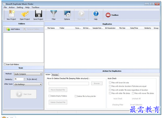This screenshot has height=118, width=162.
Task: Click the Help question mark icon
Action: pyautogui.click(x=96, y=14)
